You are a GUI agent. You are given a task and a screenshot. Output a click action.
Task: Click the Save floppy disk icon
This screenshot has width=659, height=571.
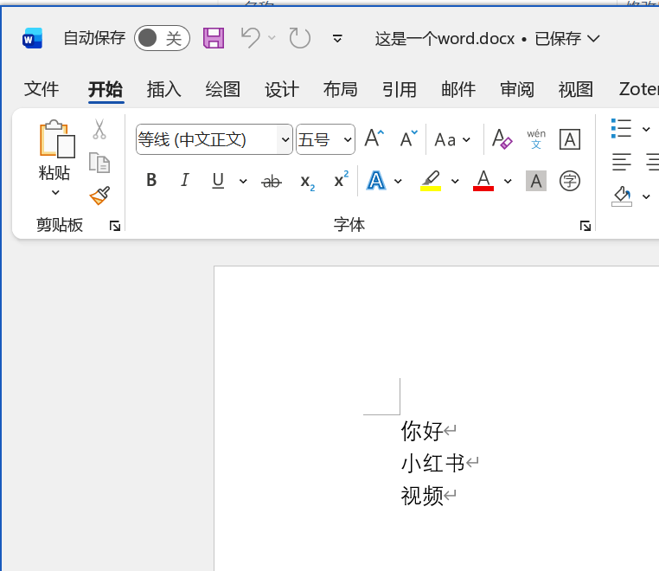click(x=214, y=38)
